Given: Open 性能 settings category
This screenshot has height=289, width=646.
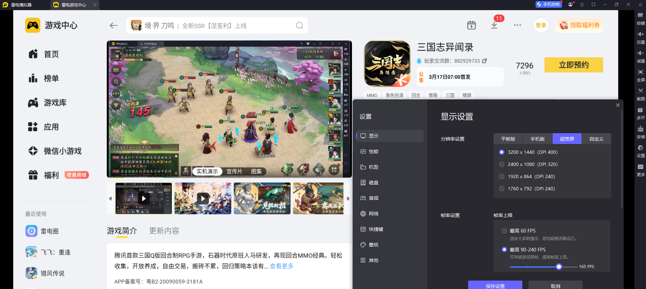Looking at the screenshot, I should point(390,151).
